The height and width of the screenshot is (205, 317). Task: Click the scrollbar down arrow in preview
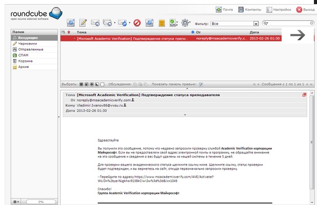[x=312, y=202]
